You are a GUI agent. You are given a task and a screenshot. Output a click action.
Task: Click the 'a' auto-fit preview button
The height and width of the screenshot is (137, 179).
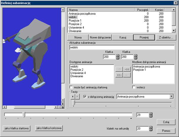pyautogui.click(x=63, y=107)
